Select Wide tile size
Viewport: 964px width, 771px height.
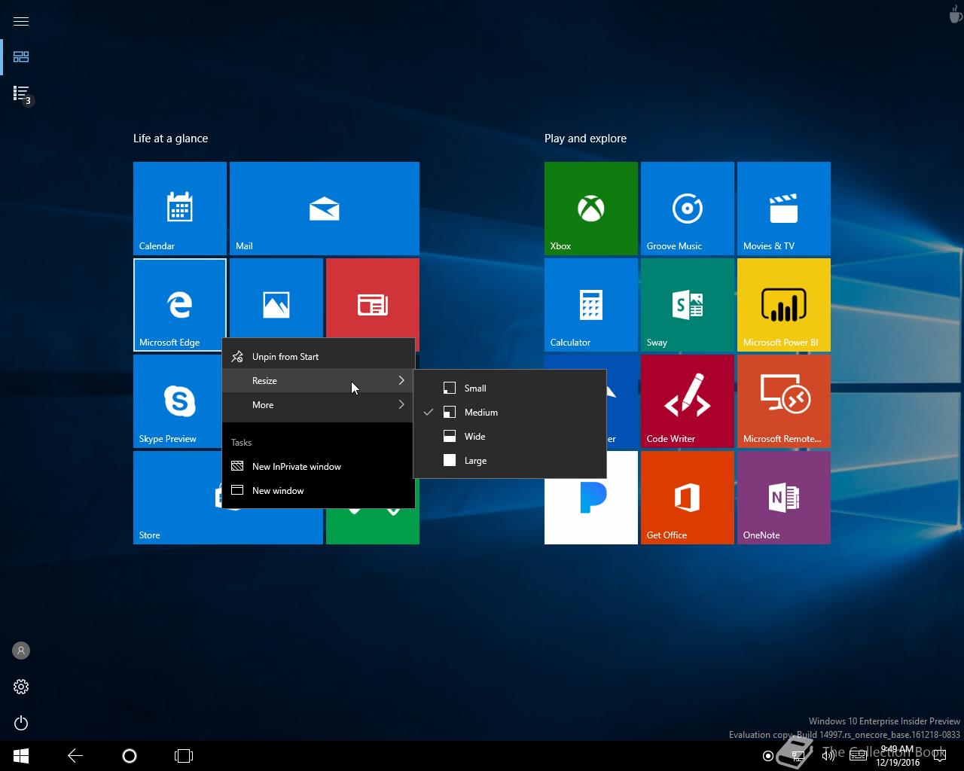point(510,437)
